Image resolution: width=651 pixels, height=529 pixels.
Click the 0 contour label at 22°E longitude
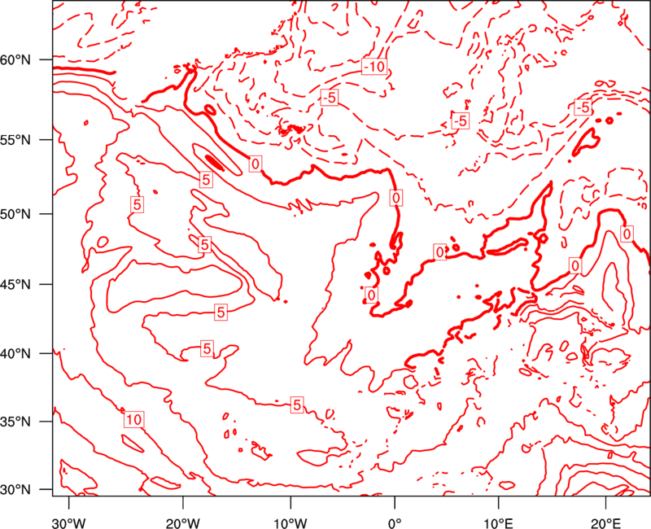coord(627,234)
